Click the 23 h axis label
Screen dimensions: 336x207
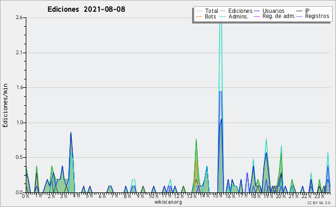click(x=319, y=196)
